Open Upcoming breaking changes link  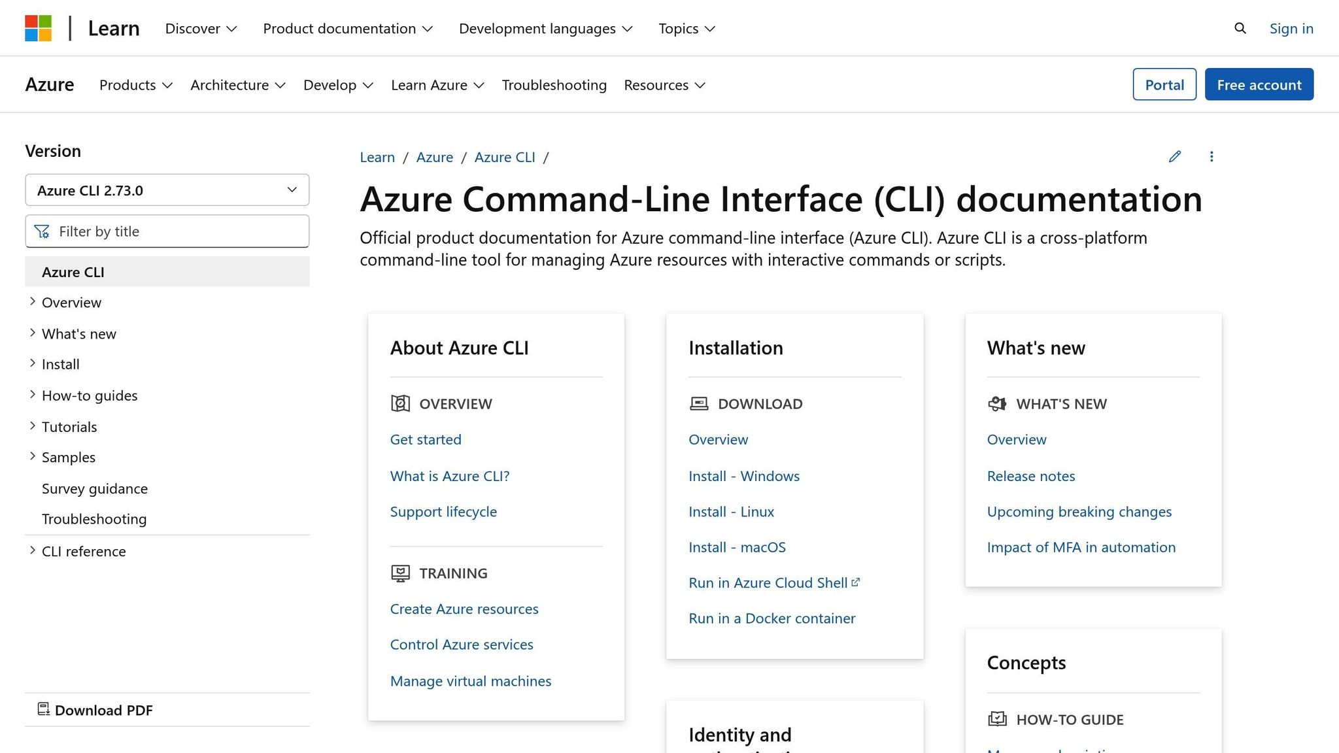(1079, 511)
